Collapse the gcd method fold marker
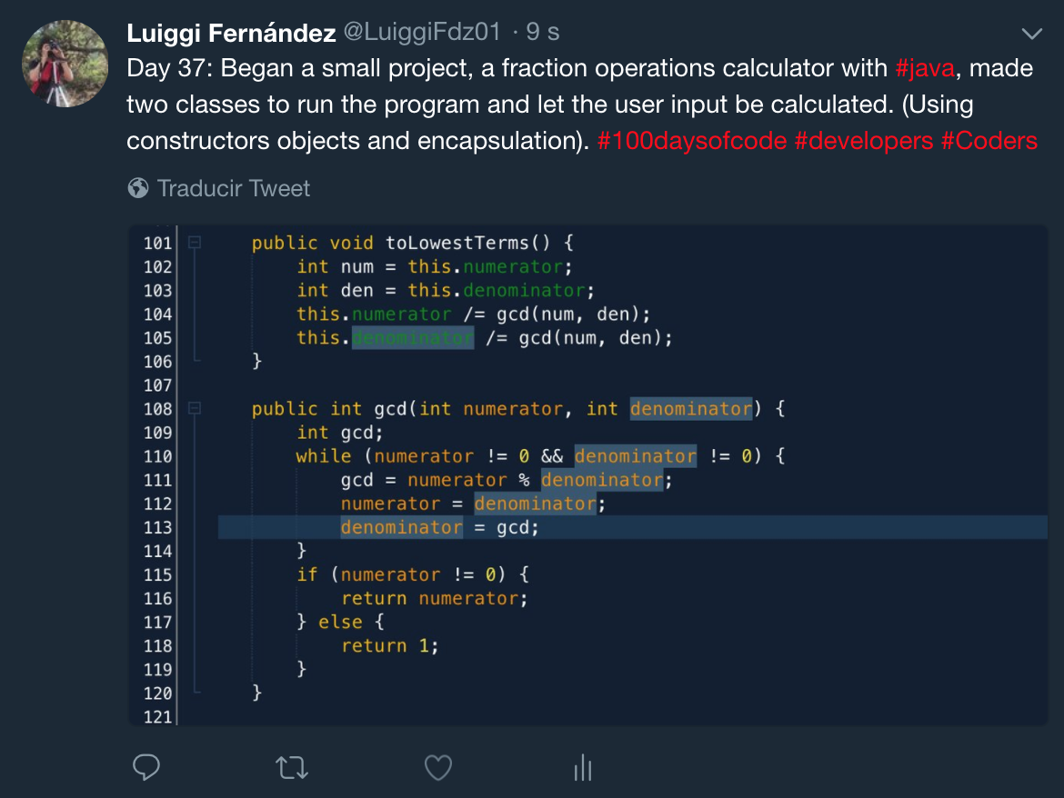Viewport: 1064px width, 798px height. (194, 408)
